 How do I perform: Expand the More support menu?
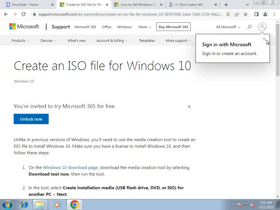178,40
